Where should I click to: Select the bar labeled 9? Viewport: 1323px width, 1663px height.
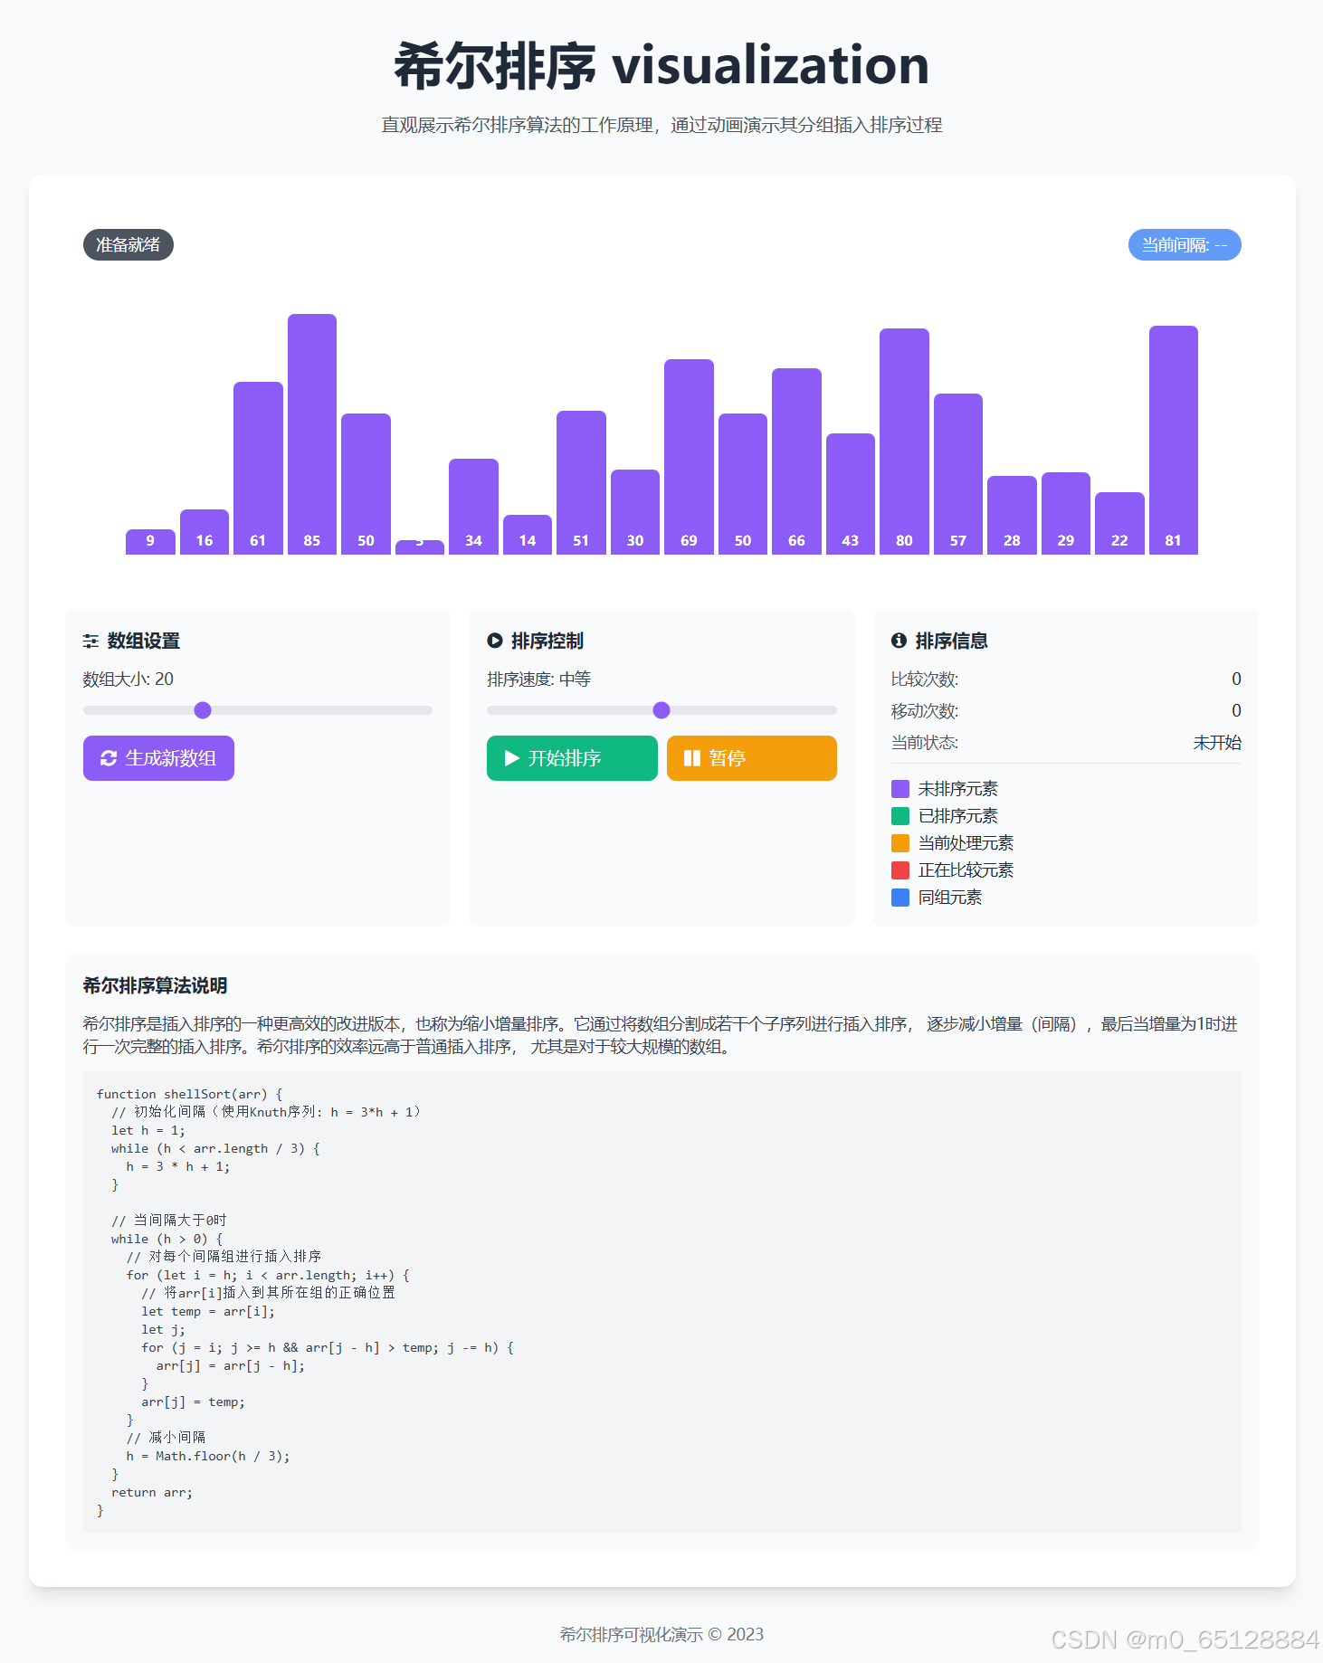pyautogui.click(x=150, y=542)
